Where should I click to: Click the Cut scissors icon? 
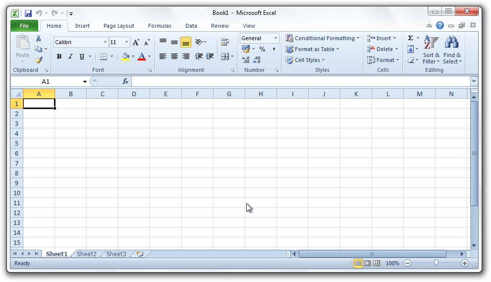click(x=39, y=39)
